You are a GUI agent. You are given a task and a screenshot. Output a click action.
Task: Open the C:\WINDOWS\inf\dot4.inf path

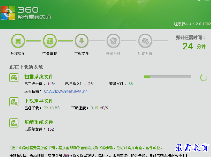pos(65,91)
